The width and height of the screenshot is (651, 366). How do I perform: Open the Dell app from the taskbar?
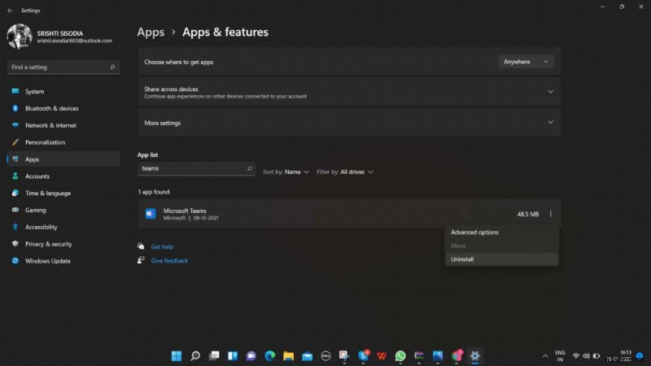(x=326, y=355)
